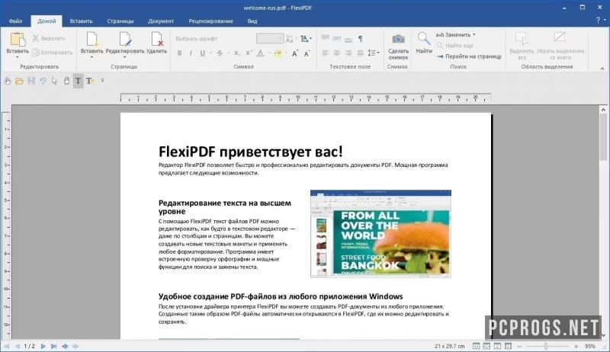Select the add text T+ tool
Viewport: 610px width, 352px height.
pos(90,81)
